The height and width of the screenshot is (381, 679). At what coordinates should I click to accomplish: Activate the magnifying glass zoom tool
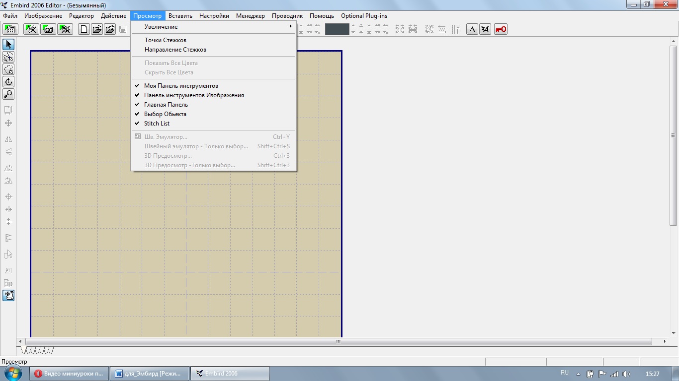coord(8,94)
